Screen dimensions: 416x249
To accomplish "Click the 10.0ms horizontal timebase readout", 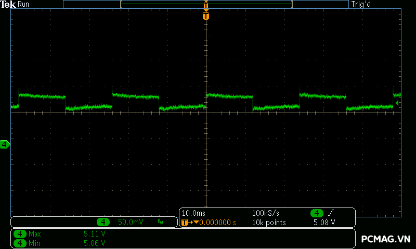I will 193,213.
